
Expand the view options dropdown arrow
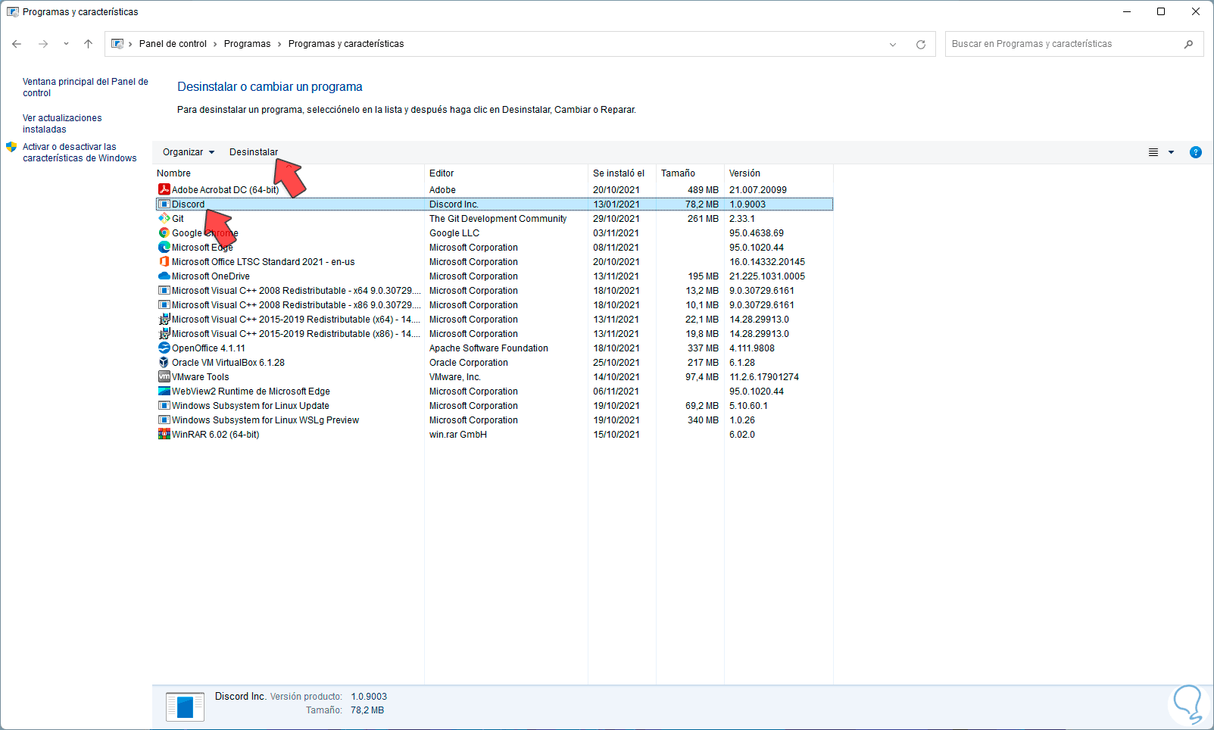click(x=1171, y=152)
